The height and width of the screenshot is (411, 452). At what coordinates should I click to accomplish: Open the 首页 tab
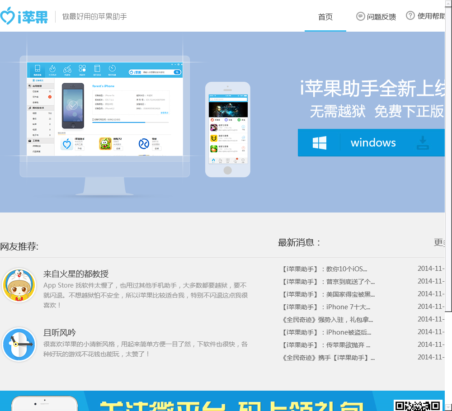click(325, 17)
